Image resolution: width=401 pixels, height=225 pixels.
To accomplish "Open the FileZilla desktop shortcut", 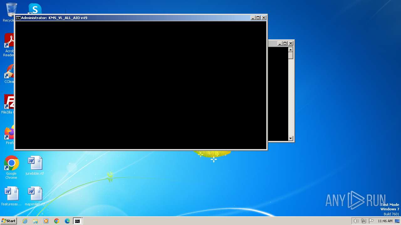I will (9, 104).
